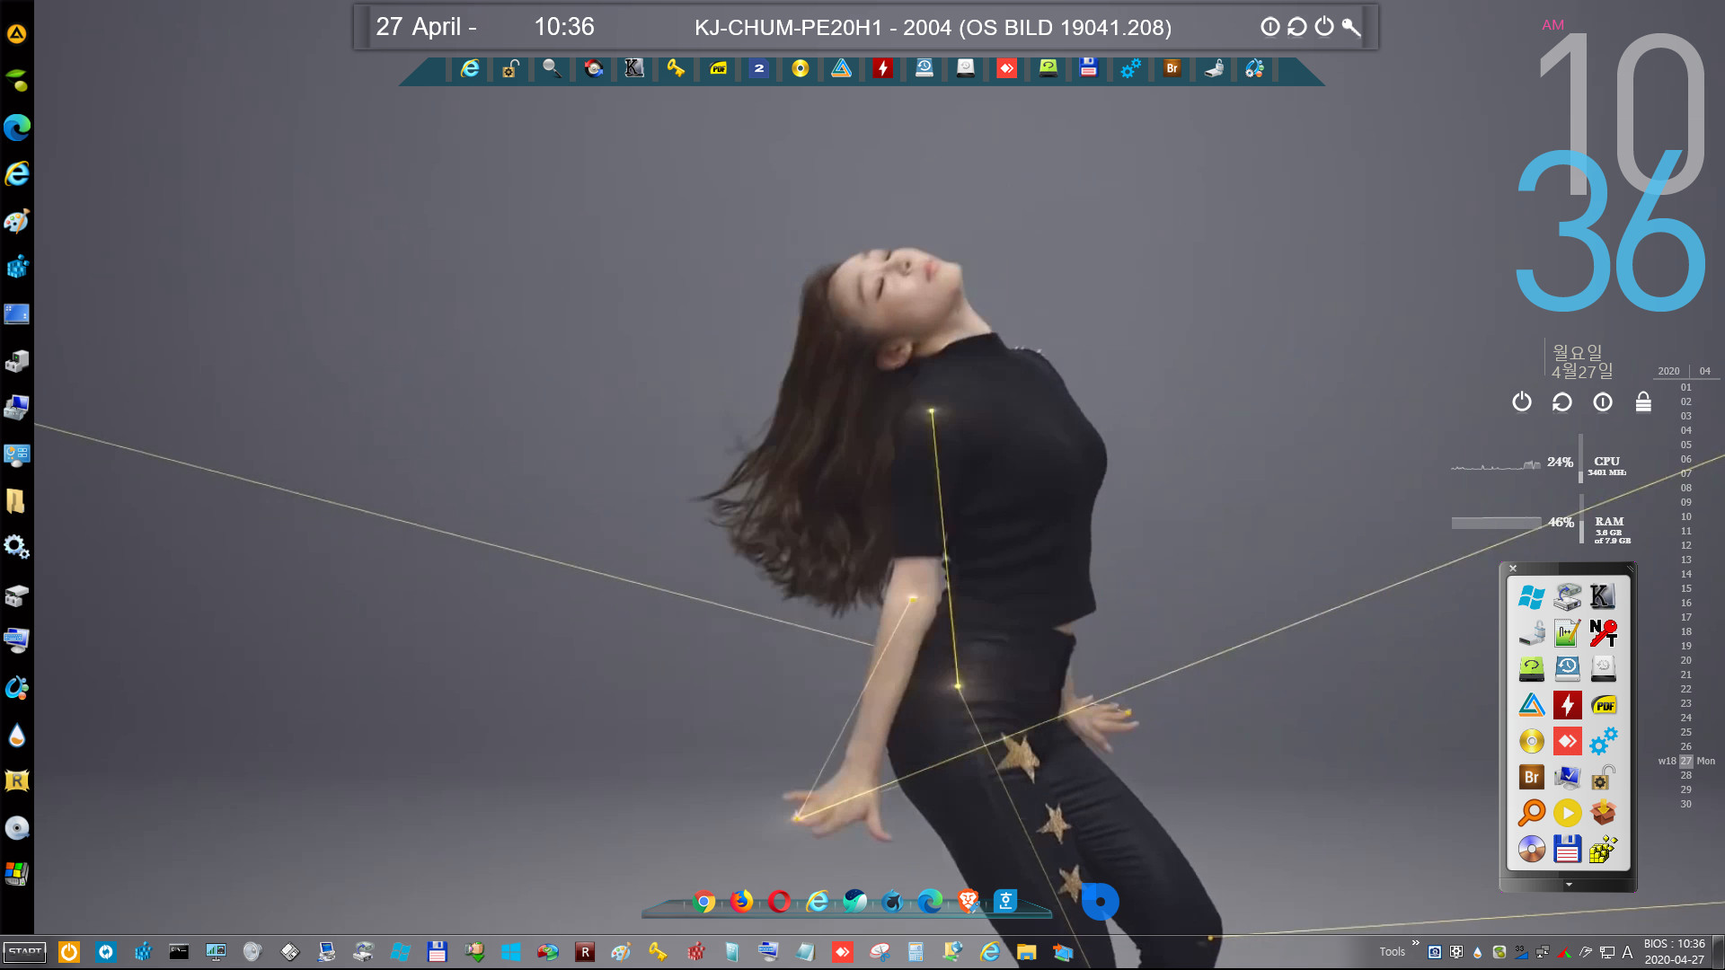Open the command prompt icon on the taskbar
The width and height of the screenshot is (1725, 970).
click(x=179, y=952)
